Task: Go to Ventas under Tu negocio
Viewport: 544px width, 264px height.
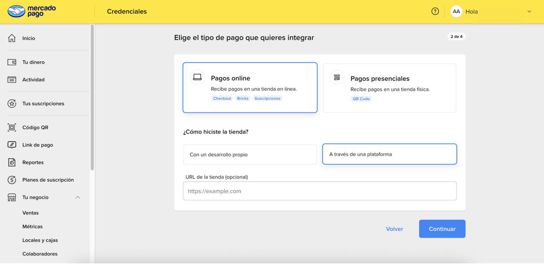Action: (x=30, y=213)
